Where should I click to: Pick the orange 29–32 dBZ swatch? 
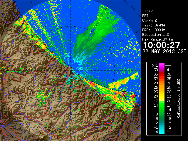point(162,83)
